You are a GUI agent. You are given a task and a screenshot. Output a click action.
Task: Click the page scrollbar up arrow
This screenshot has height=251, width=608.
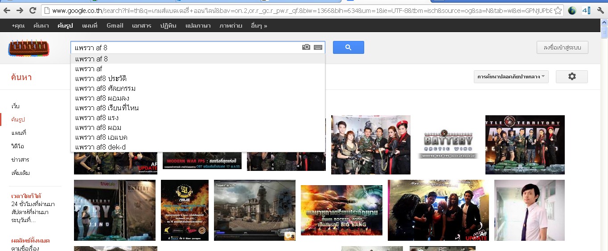click(604, 23)
